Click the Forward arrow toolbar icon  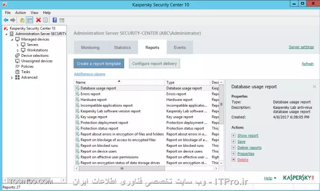[13, 20]
